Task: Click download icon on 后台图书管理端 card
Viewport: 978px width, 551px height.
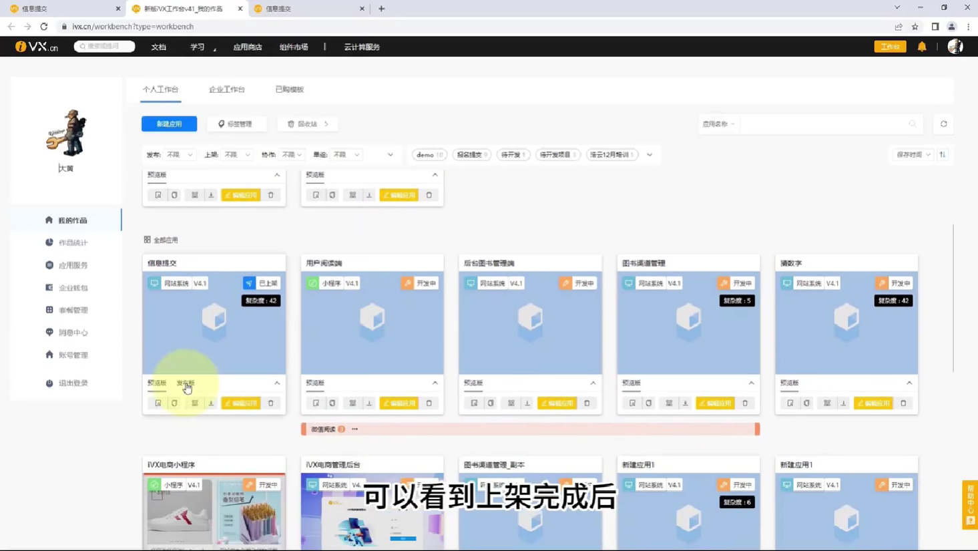Action: (527, 403)
